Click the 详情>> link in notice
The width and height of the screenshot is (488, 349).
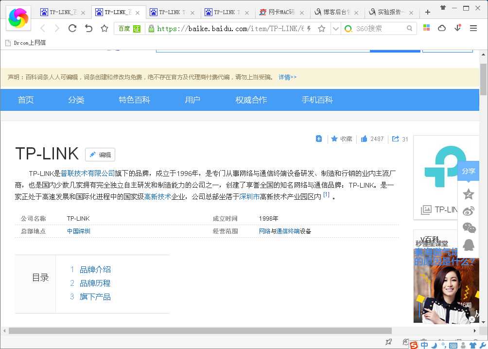point(287,77)
